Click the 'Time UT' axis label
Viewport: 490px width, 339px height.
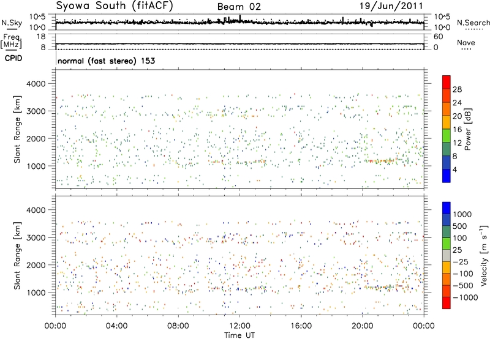pyautogui.click(x=239, y=335)
